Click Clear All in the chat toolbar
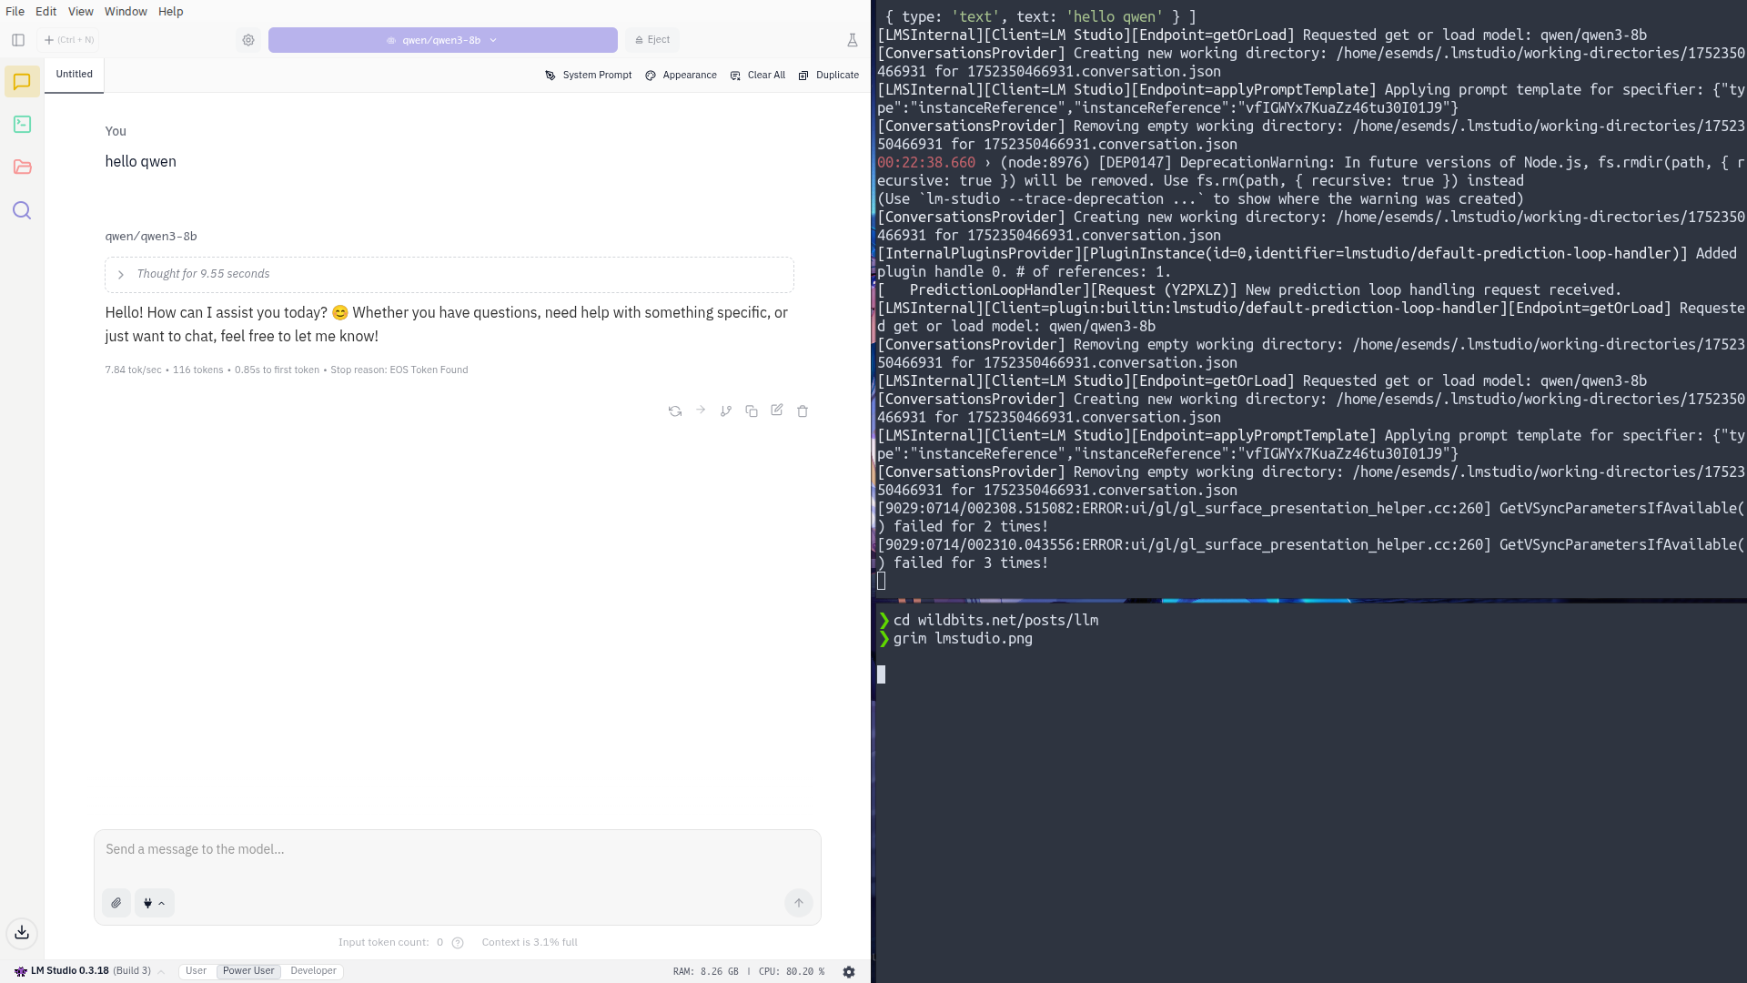This screenshot has height=983, width=1747. (758, 76)
